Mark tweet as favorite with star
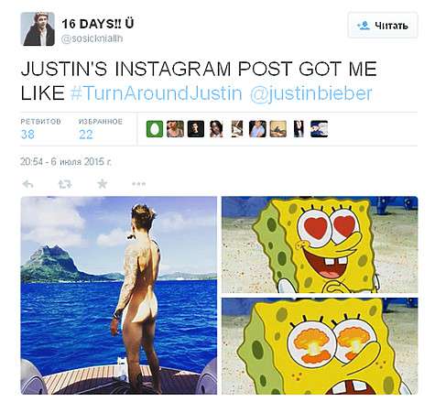This screenshot has width=435, height=413. pyautogui.click(x=103, y=184)
